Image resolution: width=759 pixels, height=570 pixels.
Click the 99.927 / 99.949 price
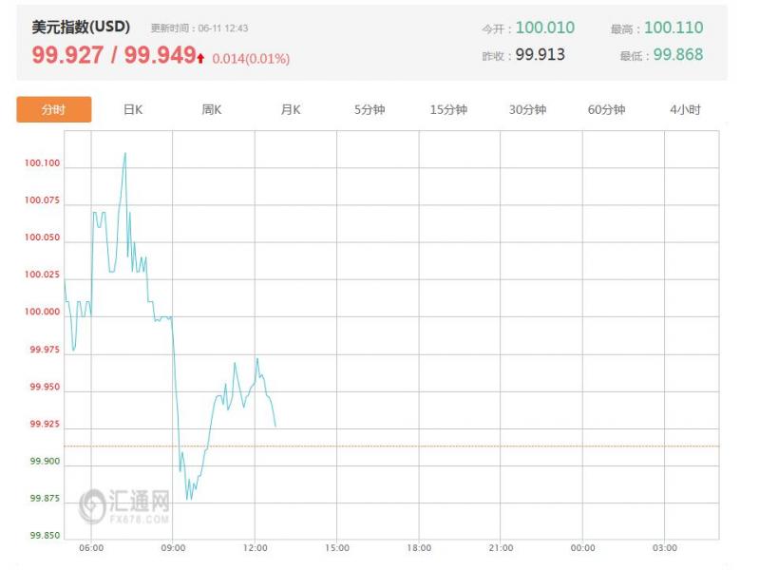pyautogui.click(x=114, y=55)
